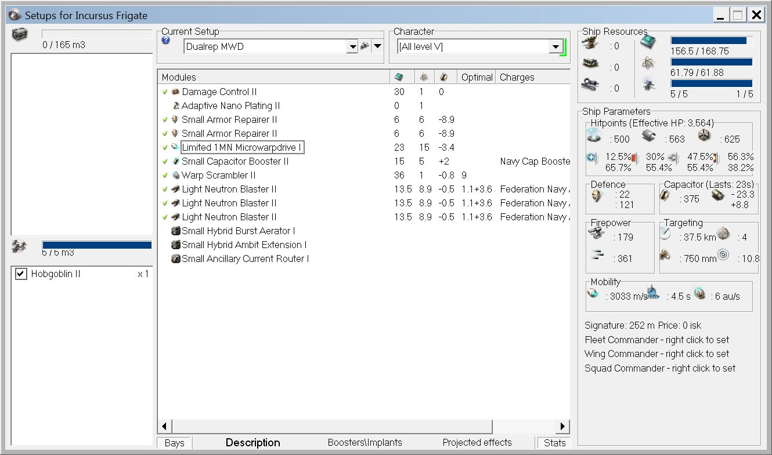The height and width of the screenshot is (455, 772).
Task: Click the ship icon beside setup name
Action: (x=365, y=46)
